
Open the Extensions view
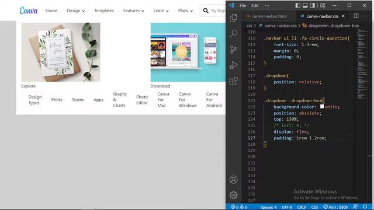(234, 81)
